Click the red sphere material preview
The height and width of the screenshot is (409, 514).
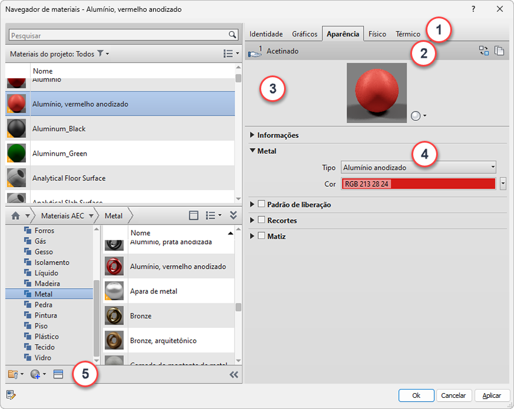(377, 93)
